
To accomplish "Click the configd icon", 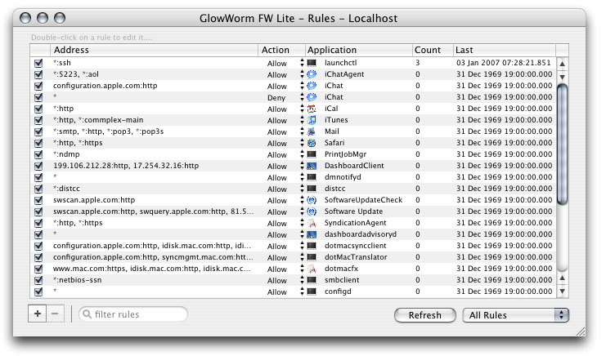I will 312,291.
